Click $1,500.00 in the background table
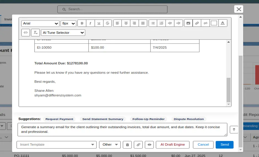259x157 pixels. point(138,156)
